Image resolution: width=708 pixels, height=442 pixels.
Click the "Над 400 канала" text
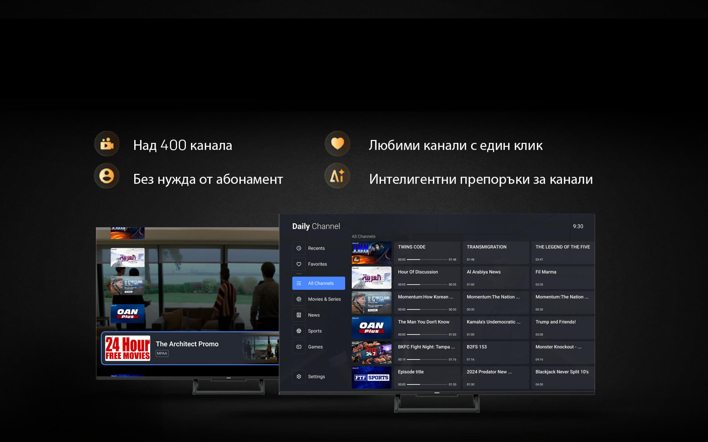183,145
